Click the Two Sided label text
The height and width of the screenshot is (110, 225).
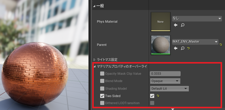pyautogui.click(x=113, y=96)
